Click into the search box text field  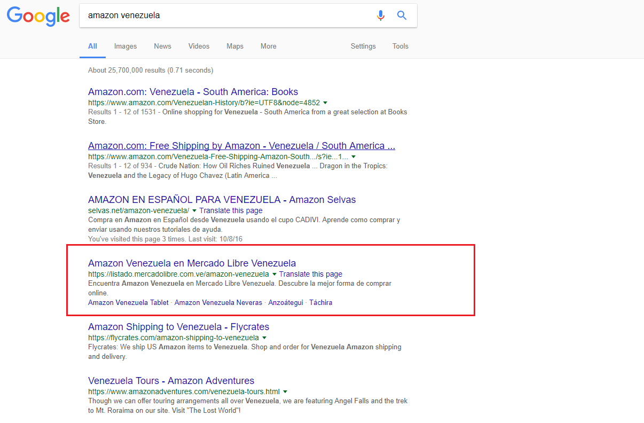pos(227,15)
